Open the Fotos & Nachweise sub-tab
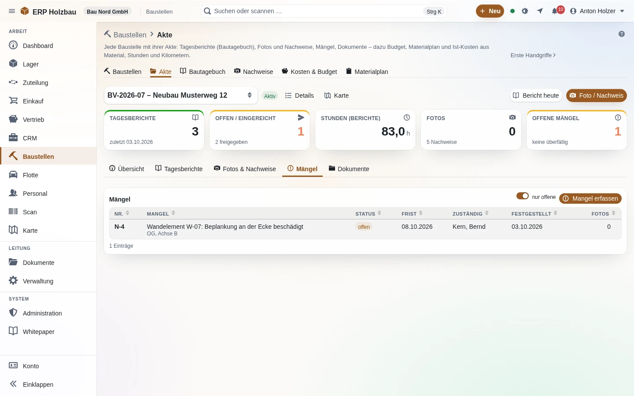The image size is (634, 396). pyautogui.click(x=245, y=169)
